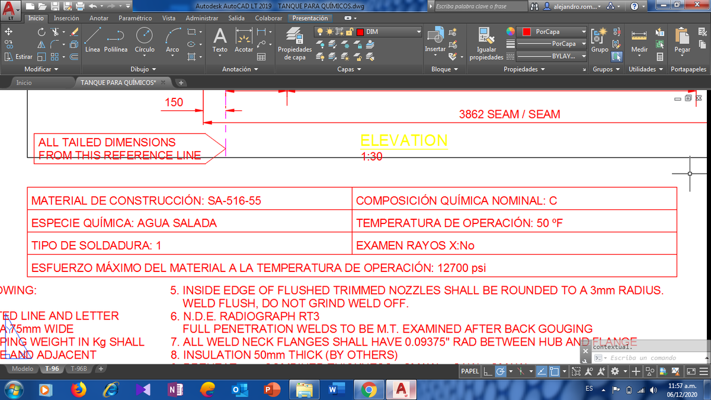
Task: Choose the Círculo tool
Action: tap(145, 40)
